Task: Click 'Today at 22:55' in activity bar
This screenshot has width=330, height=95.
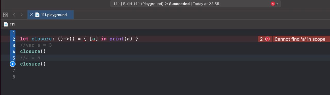Action: [206, 4]
